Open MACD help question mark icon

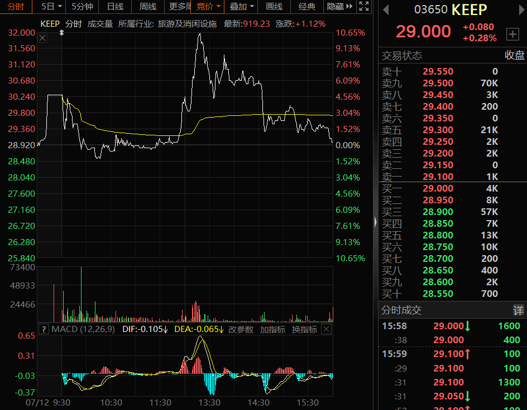[44, 329]
